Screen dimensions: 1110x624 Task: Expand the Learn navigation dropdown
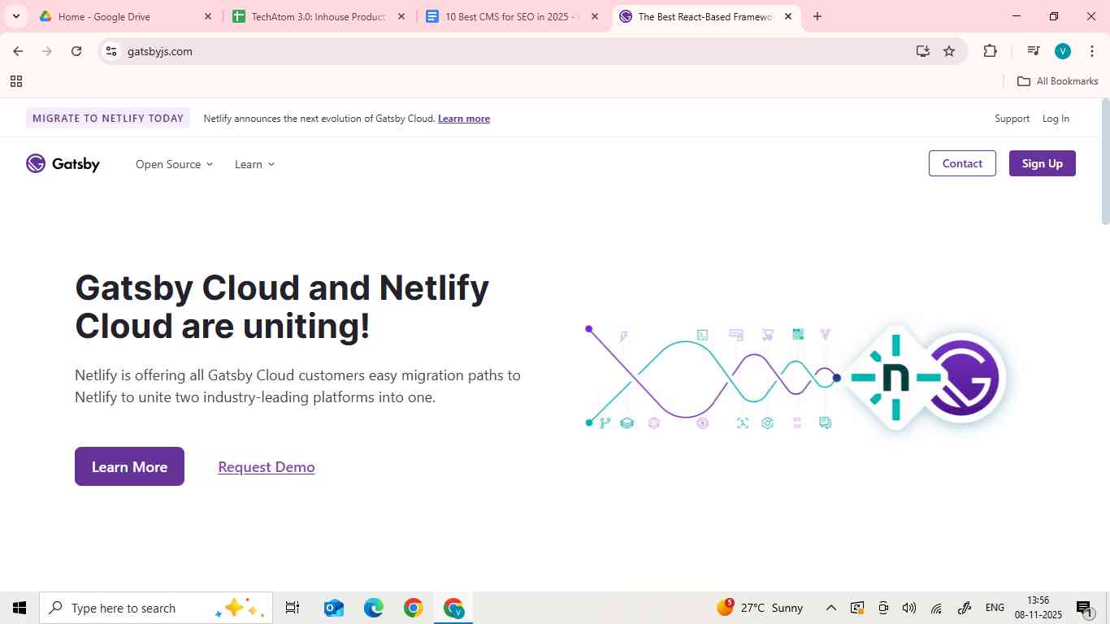254,164
